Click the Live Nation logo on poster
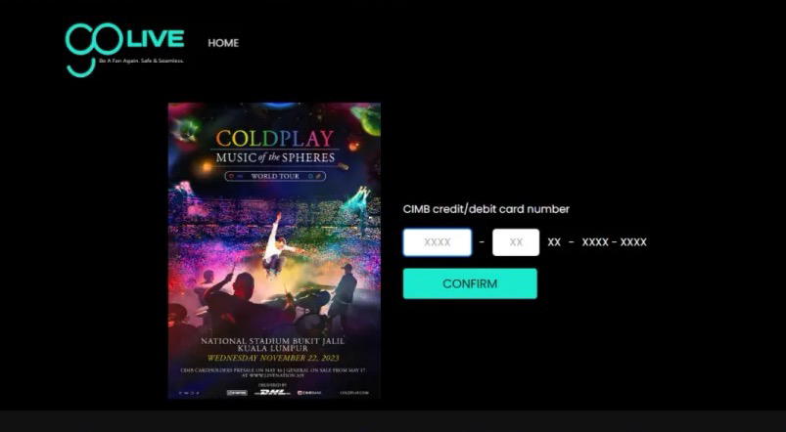This screenshot has width=786, height=432. point(237,393)
